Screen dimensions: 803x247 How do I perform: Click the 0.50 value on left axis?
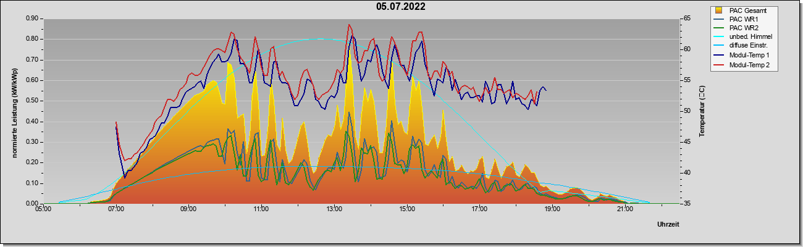point(33,101)
